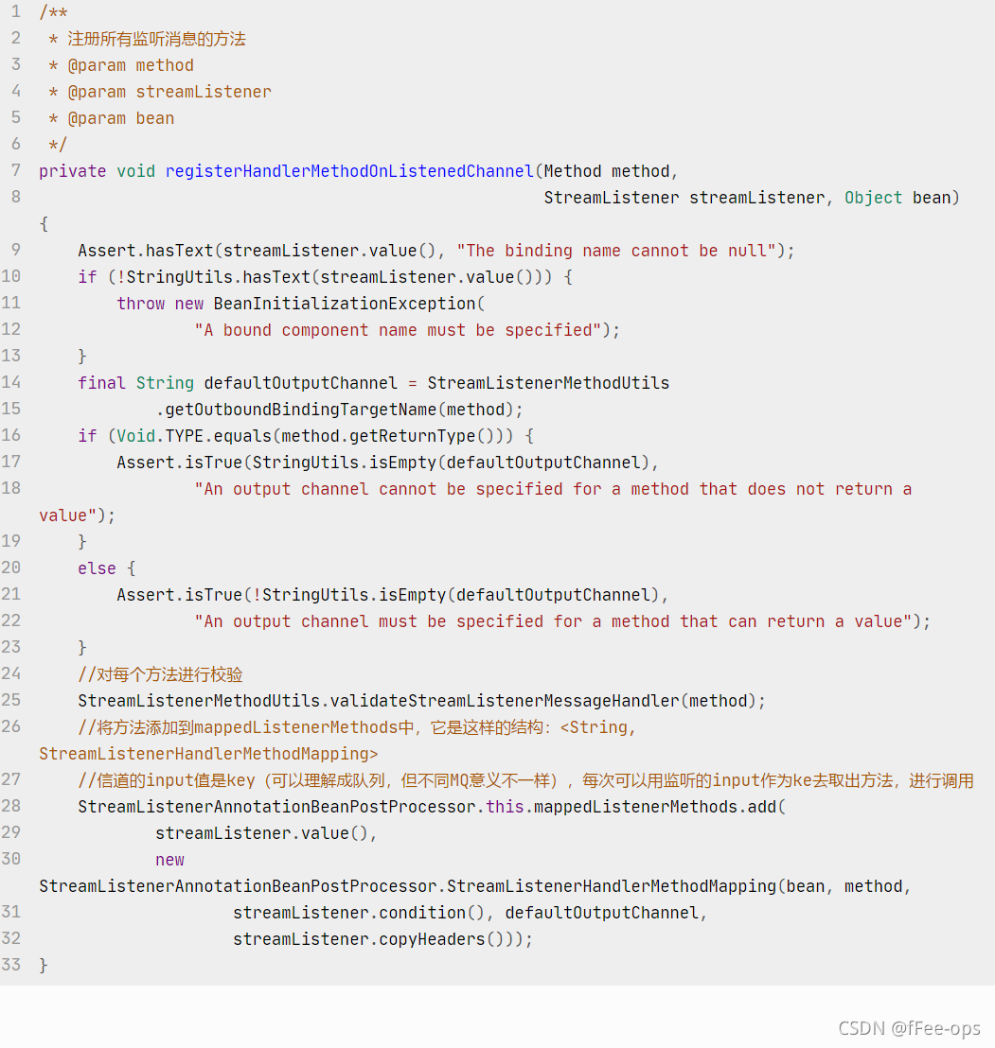Click the Chinese comment on line 24
Viewport: 995px width, 1048px height.
tap(160, 675)
